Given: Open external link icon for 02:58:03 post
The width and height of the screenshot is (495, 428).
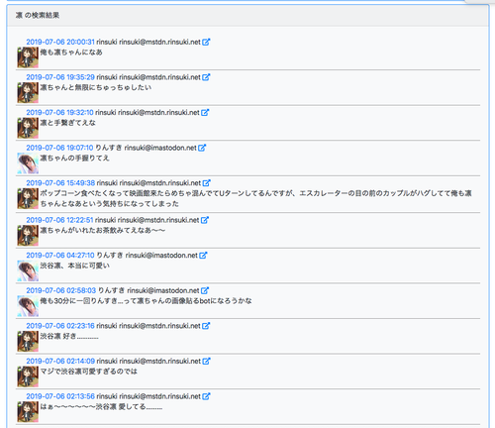Looking at the screenshot, I should [x=205, y=290].
